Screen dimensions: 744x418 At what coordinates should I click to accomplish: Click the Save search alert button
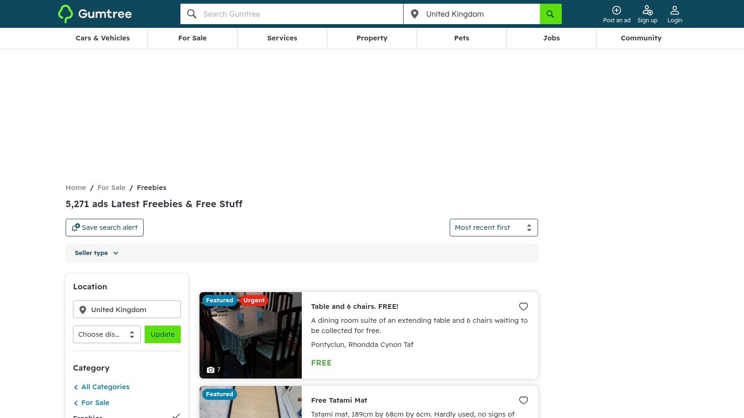tap(104, 228)
